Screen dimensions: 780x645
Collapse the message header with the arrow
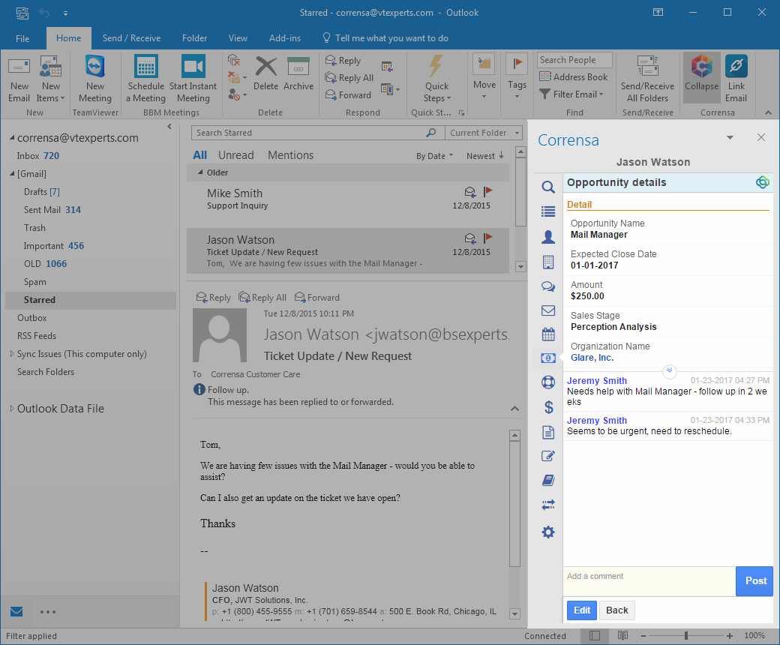pyautogui.click(x=514, y=409)
